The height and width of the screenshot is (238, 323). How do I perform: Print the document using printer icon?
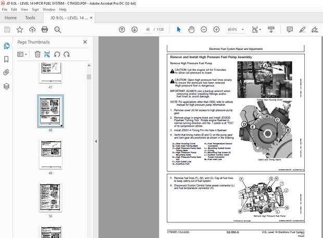click(x=45, y=30)
